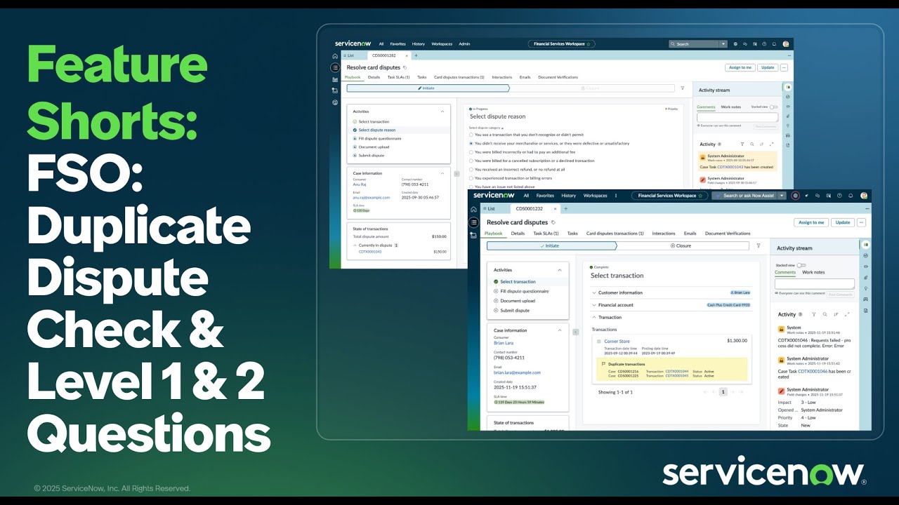Click the plus icon next to the CDS0001232 tab
899x505 pixels.
click(566, 208)
